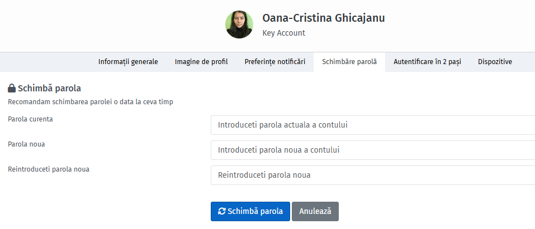Switch to the Informații generale tab
The image size is (535, 229).
point(128,62)
